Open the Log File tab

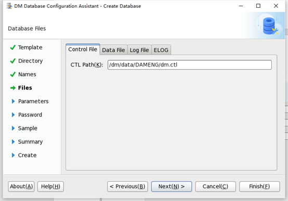[x=139, y=50]
